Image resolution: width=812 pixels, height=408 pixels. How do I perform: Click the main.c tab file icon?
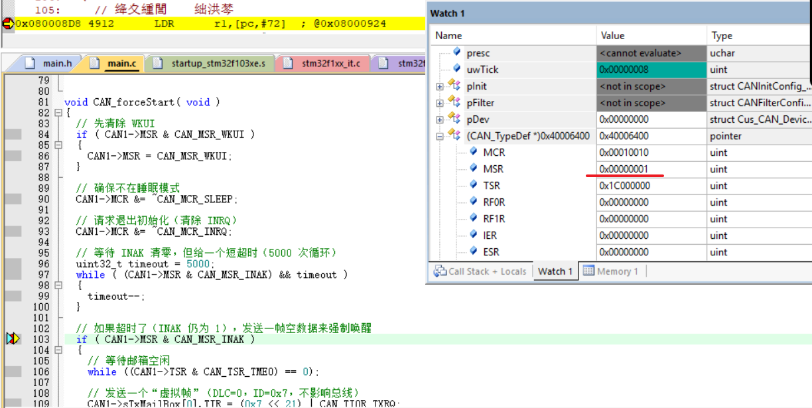(x=94, y=64)
